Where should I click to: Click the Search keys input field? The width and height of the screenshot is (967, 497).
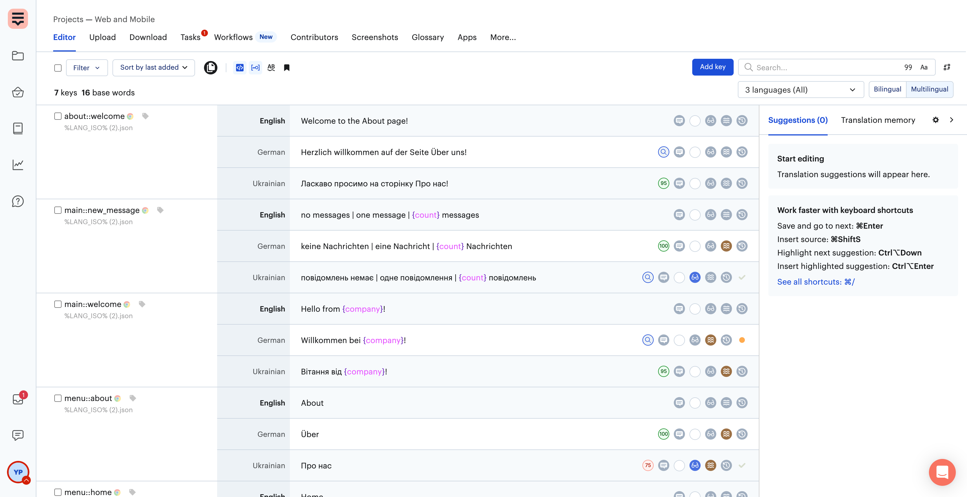pyautogui.click(x=826, y=67)
